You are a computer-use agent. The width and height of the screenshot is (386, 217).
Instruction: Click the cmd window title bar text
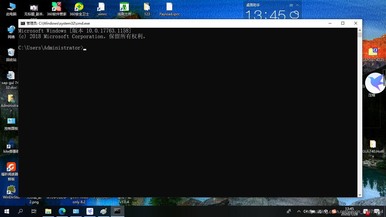click(58, 23)
